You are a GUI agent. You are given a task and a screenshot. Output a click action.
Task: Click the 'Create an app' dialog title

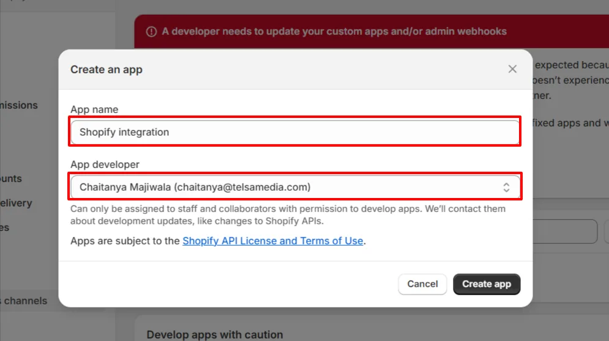pos(106,70)
